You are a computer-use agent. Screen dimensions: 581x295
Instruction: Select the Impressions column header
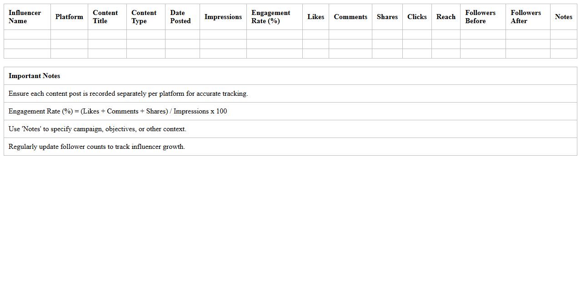coord(223,17)
